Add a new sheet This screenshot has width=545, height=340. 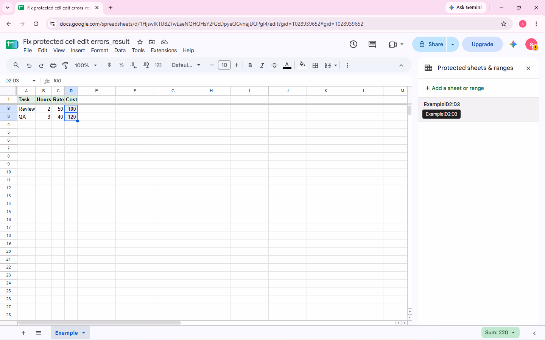coord(23,333)
